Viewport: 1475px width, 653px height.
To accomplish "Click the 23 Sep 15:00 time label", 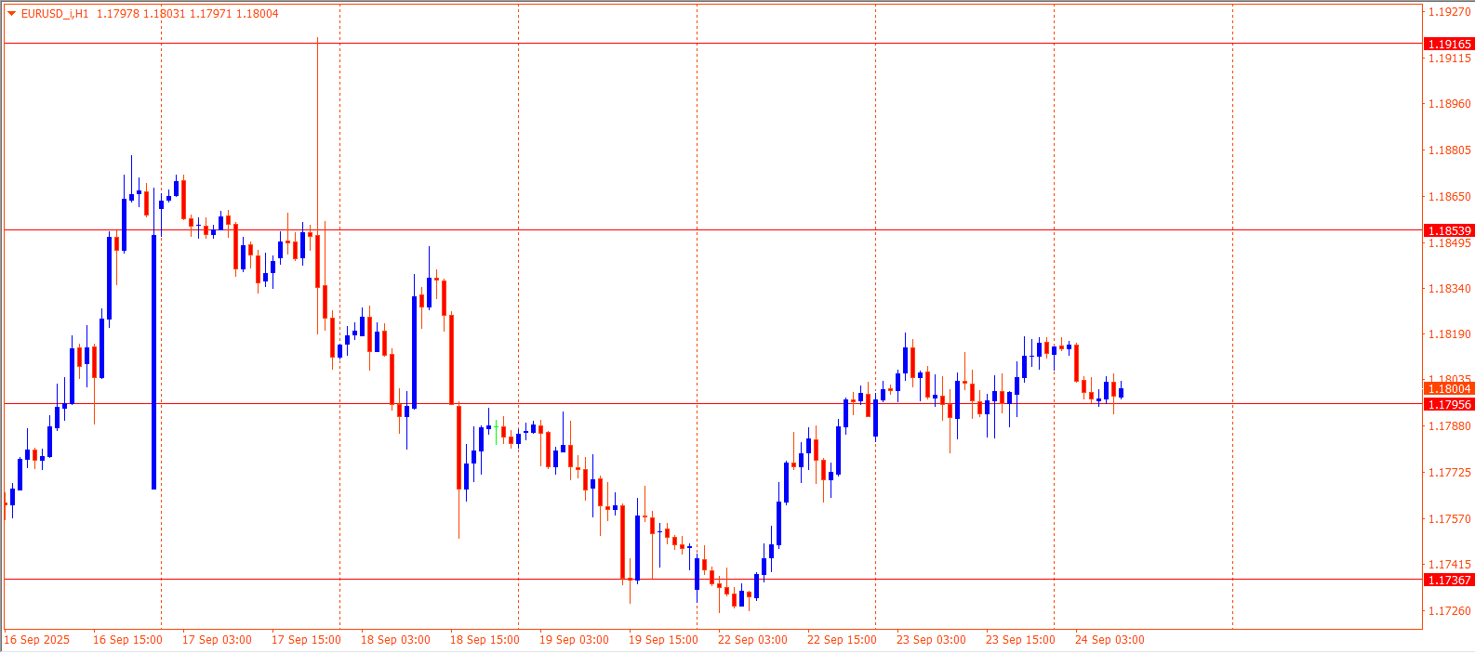I will point(1020,640).
